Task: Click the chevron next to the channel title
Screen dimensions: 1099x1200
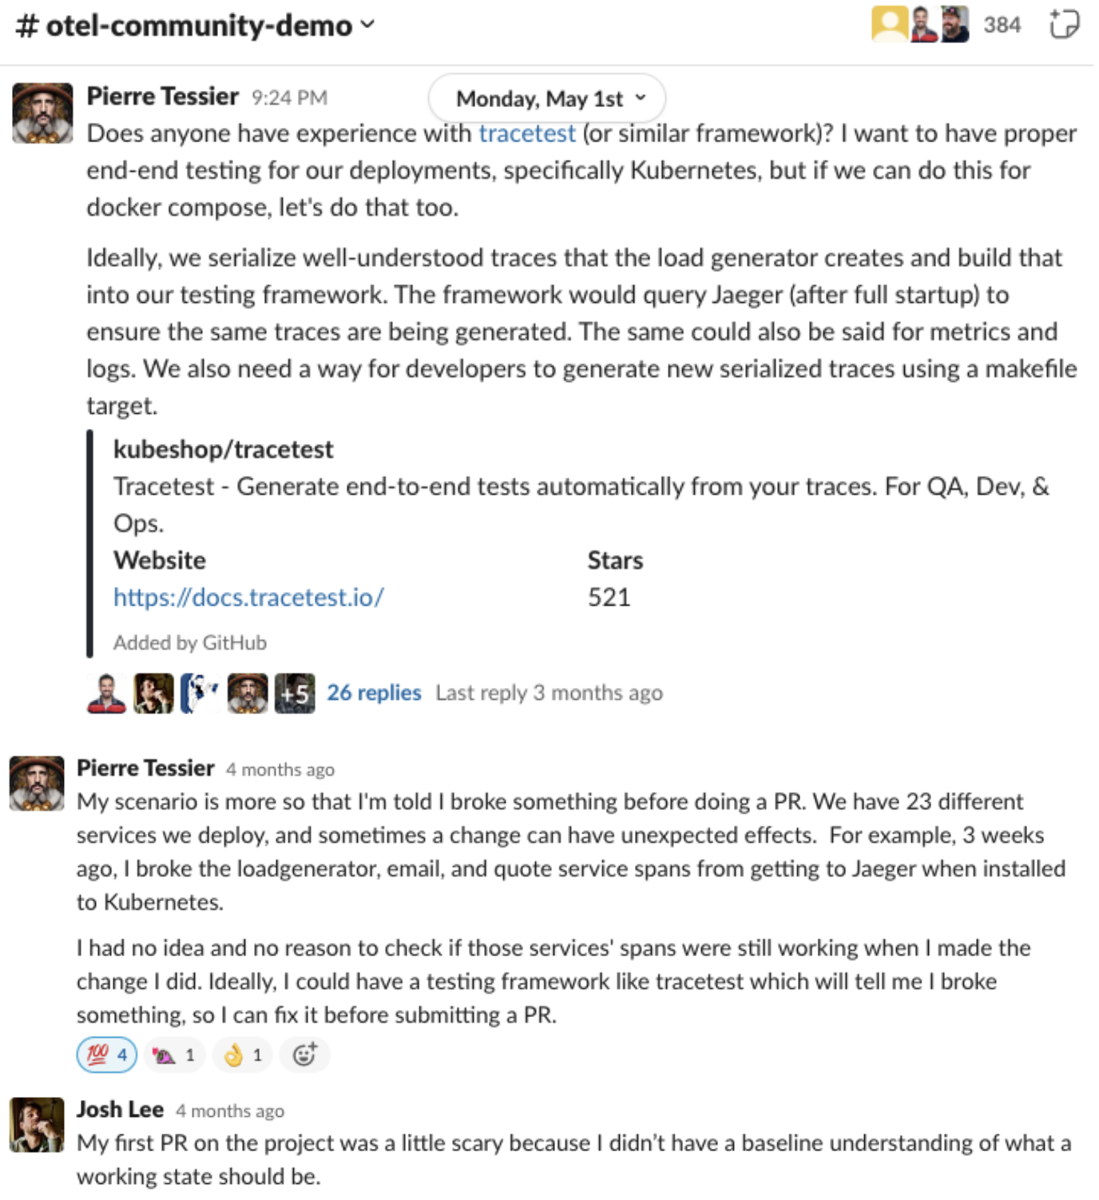Action: tap(367, 25)
